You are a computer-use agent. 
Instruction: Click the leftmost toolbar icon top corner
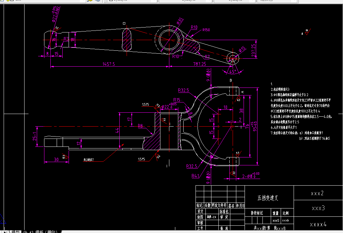pos(2,1)
